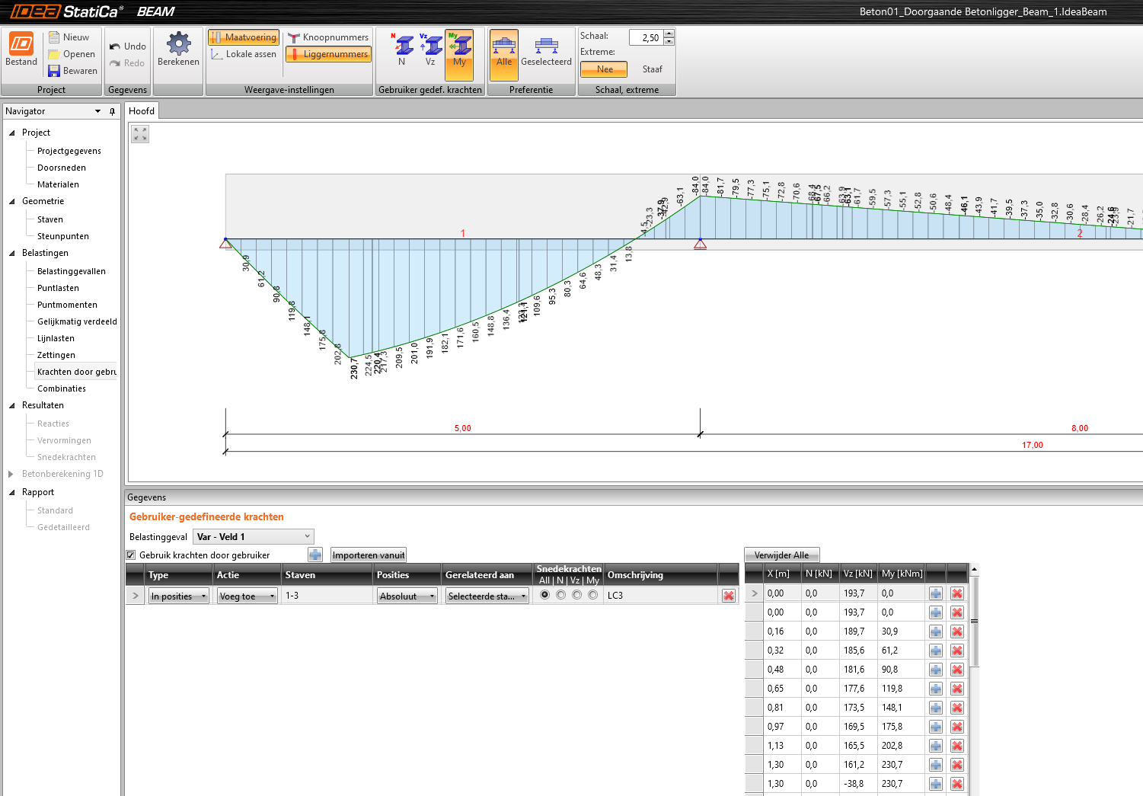This screenshot has height=796, width=1143.
Task: Open Combinaties in the navigator
Action: click(x=62, y=388)
